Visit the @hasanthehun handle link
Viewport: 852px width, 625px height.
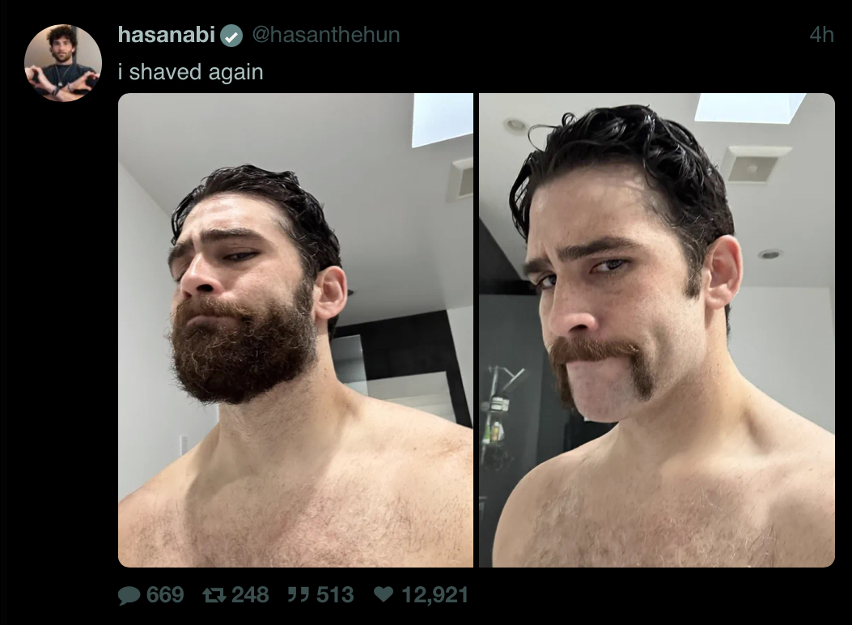tap(326, 35)
